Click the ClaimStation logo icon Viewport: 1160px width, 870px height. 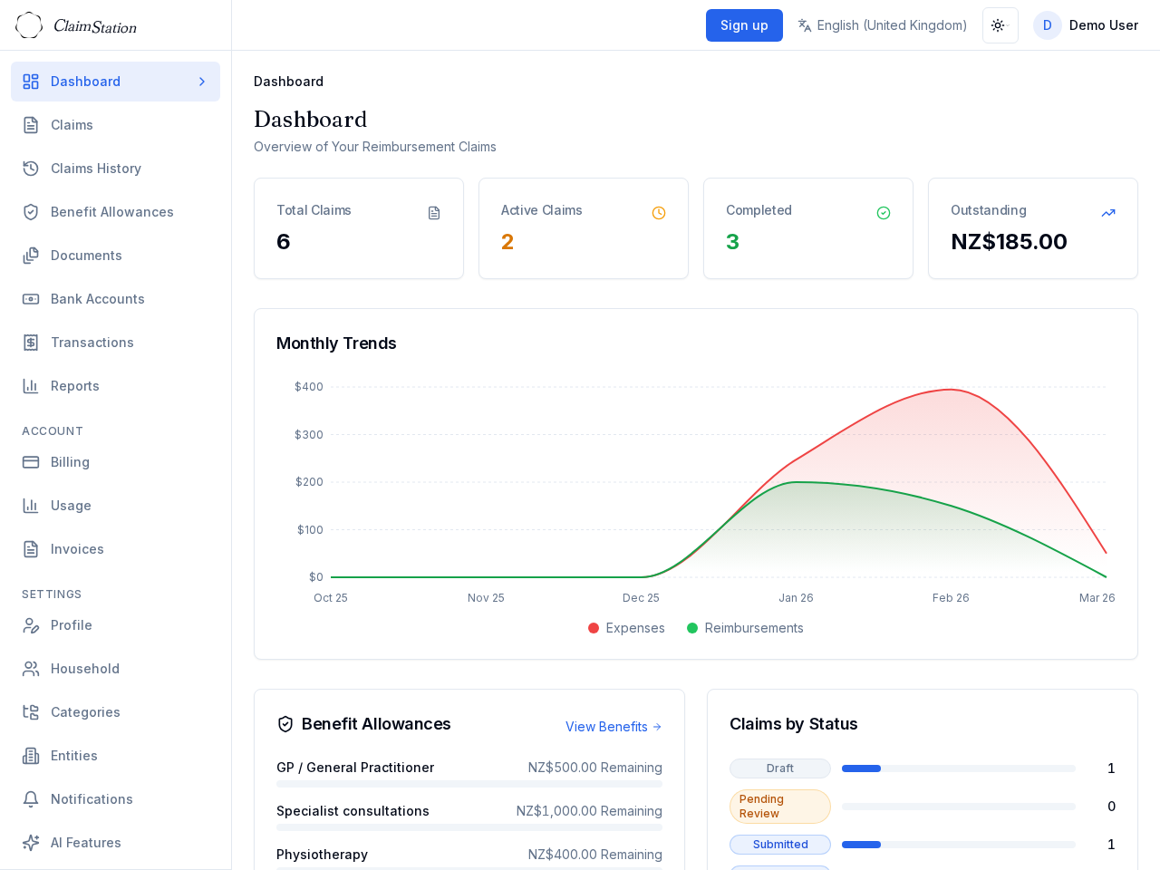[29, 25]
